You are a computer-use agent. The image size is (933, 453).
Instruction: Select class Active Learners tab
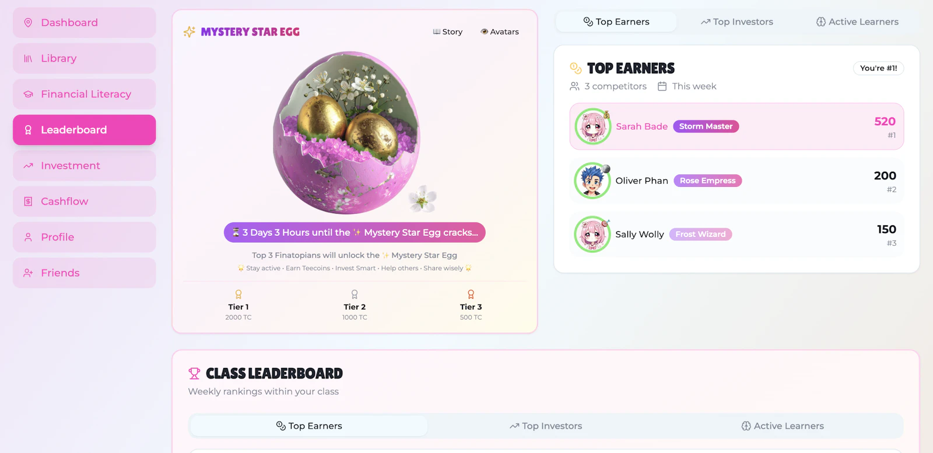(x=783, y=426)
